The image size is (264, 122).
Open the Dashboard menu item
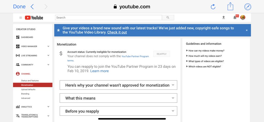tap(27, 37)
